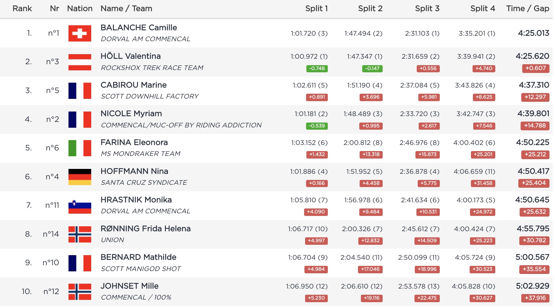Image resolution: width=555 pixels, height=308 pixels.
Task: Click the SANTA CRUZ SYNDICATE team name
Action: click(144, 183)
